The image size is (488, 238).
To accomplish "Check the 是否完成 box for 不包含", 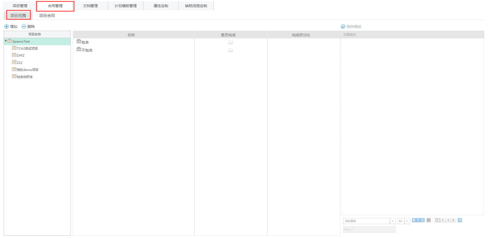I will [x=231, y=50].
